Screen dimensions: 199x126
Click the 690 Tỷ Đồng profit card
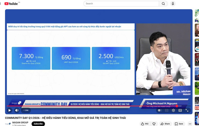[x=71, y=58]
